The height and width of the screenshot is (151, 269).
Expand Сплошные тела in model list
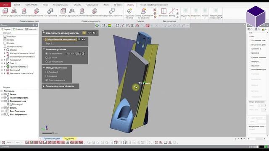2,101
